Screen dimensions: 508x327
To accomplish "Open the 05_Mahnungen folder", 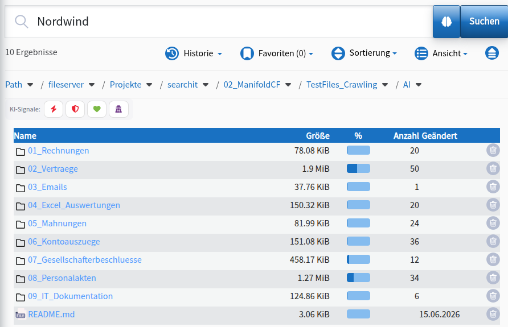I will point(57,223).
